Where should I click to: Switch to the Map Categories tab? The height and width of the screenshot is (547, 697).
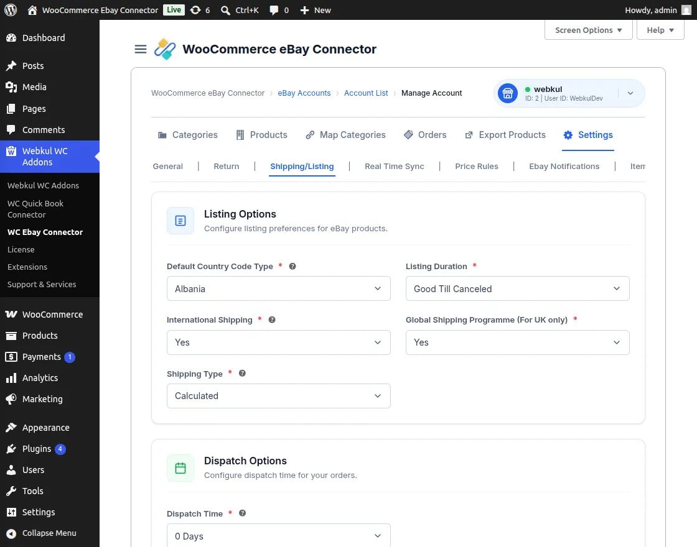coord(346,135)
